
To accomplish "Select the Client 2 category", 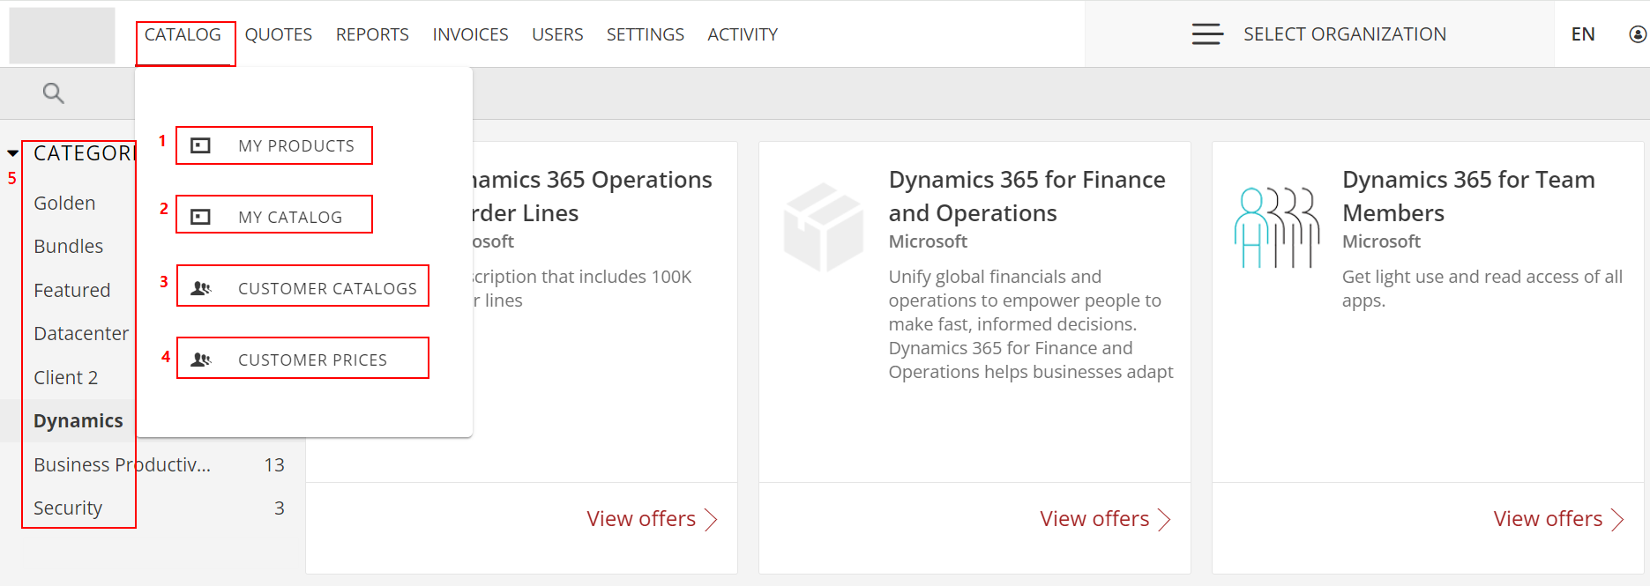I will (66, 377).
